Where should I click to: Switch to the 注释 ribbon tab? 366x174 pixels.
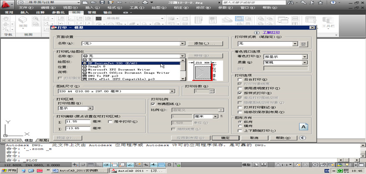point(40,12)
